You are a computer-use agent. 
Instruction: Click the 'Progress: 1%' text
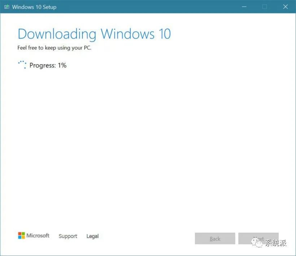[x=48, y=65]
